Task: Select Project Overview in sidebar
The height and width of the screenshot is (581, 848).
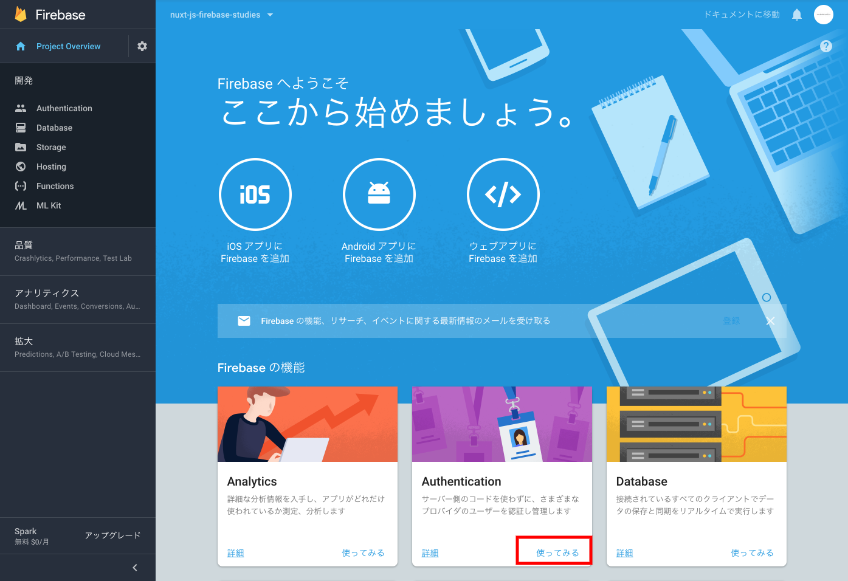Action: (68, 46)
